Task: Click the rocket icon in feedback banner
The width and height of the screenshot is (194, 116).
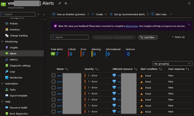Action: [x=55, y=26]
